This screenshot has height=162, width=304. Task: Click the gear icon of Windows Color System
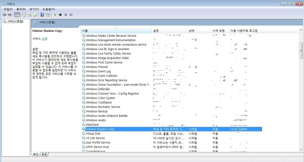(83, 98)
